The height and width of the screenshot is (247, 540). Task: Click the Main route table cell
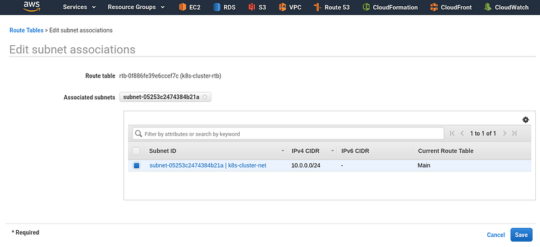[x=424, y=166]
